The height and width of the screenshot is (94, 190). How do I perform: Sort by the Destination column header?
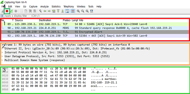pos(50,20)
